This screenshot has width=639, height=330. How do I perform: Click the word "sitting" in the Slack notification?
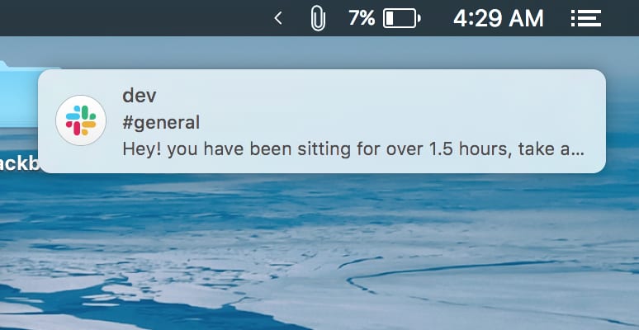click(324, 150)
